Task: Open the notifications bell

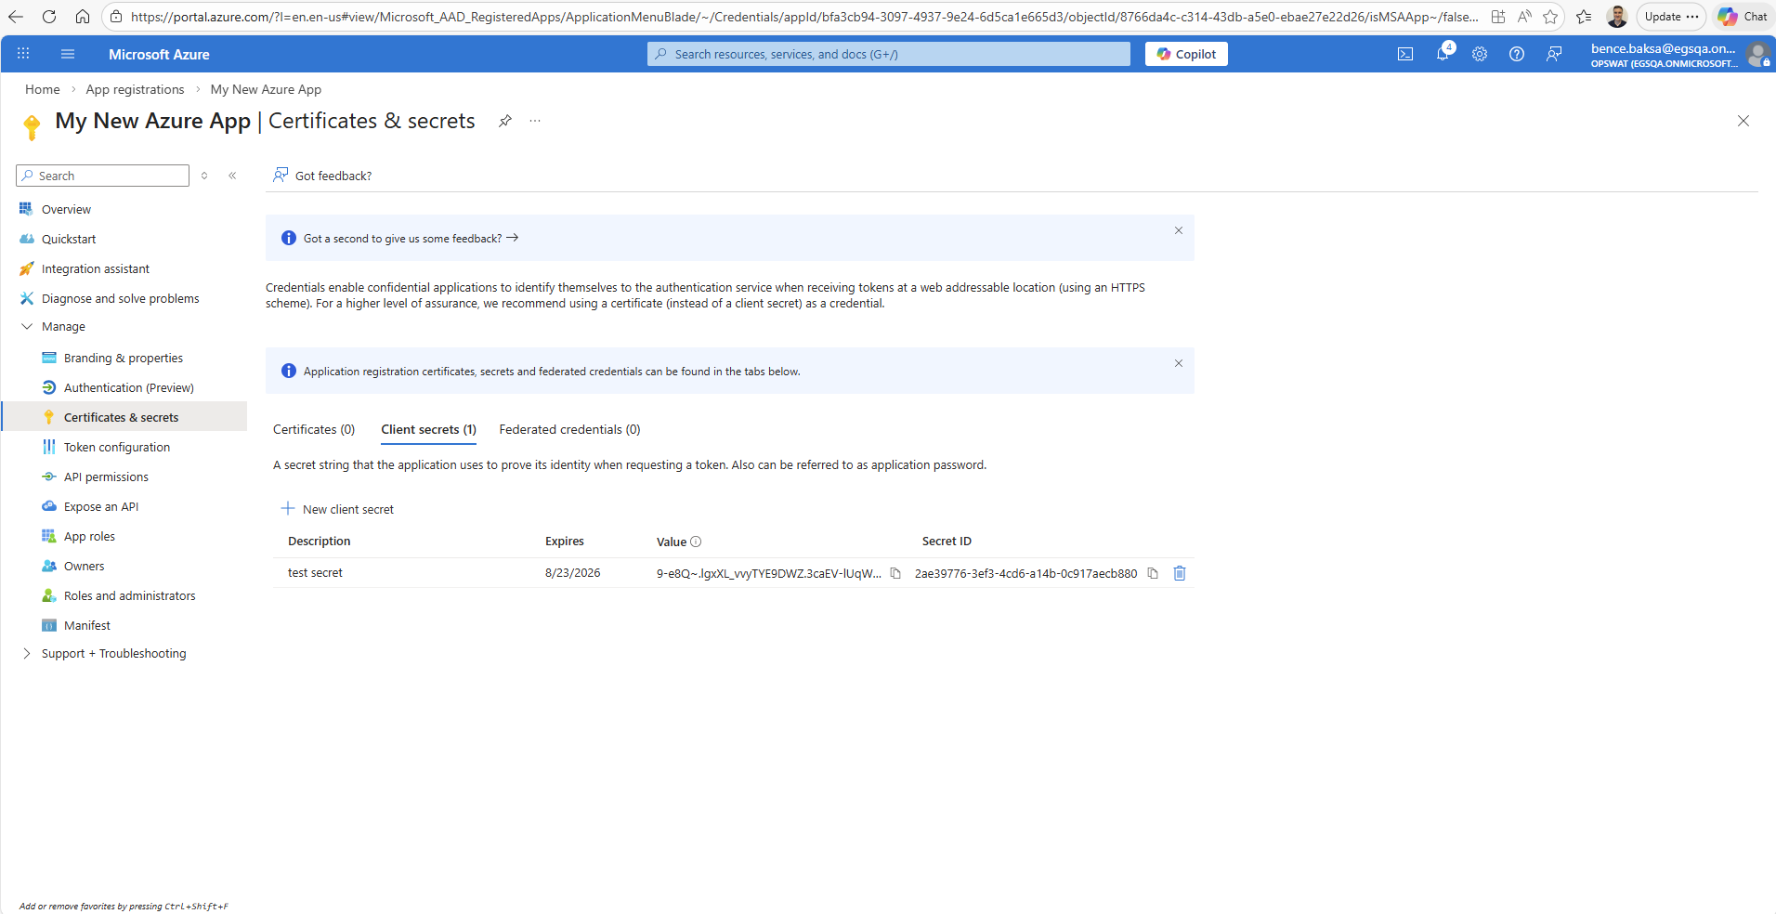Action: (1443, 54)
